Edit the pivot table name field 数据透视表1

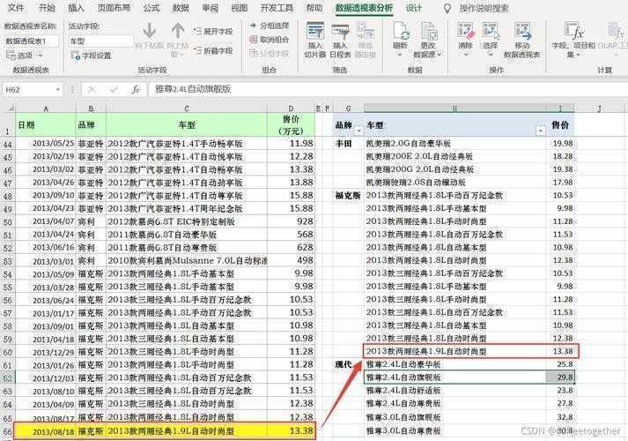31,41
